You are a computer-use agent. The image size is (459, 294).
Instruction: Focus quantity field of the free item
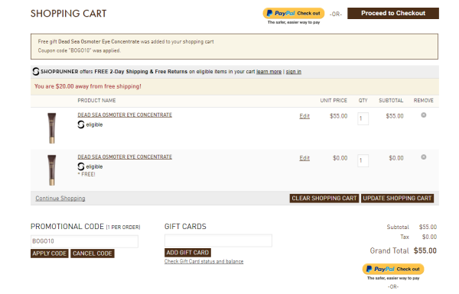363,160
